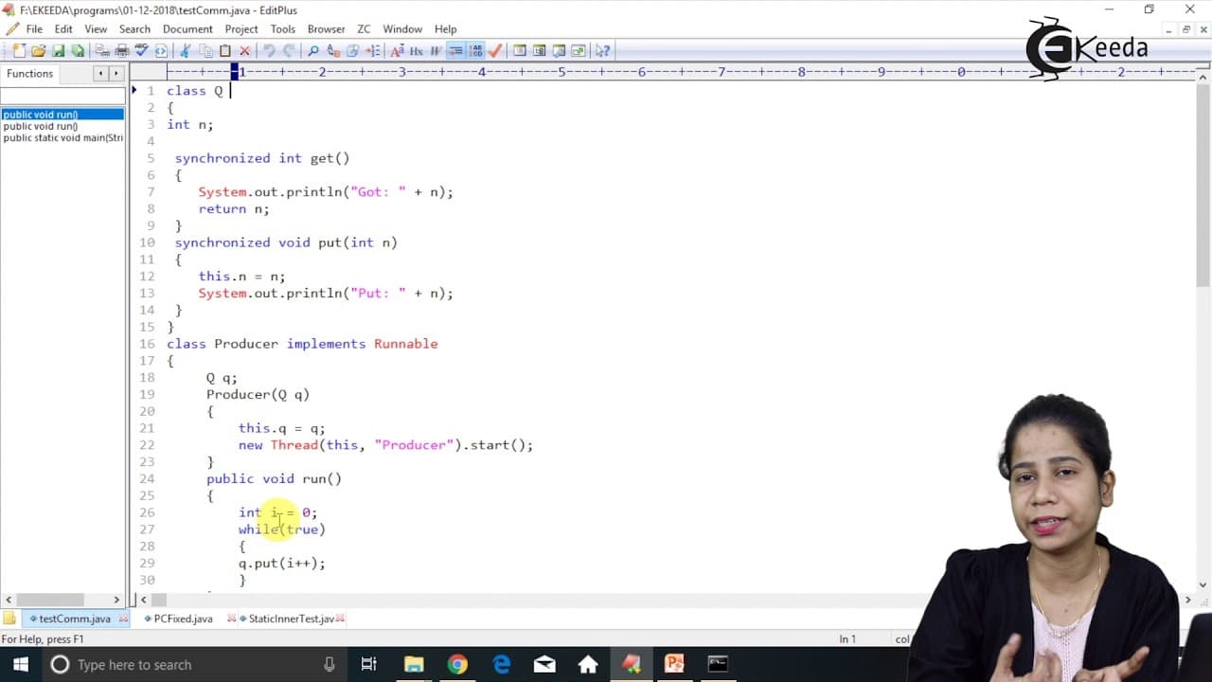Click the Open file toolbar icon
The height and width of the screenshot is (682, 1212).
tap(38, 50)
